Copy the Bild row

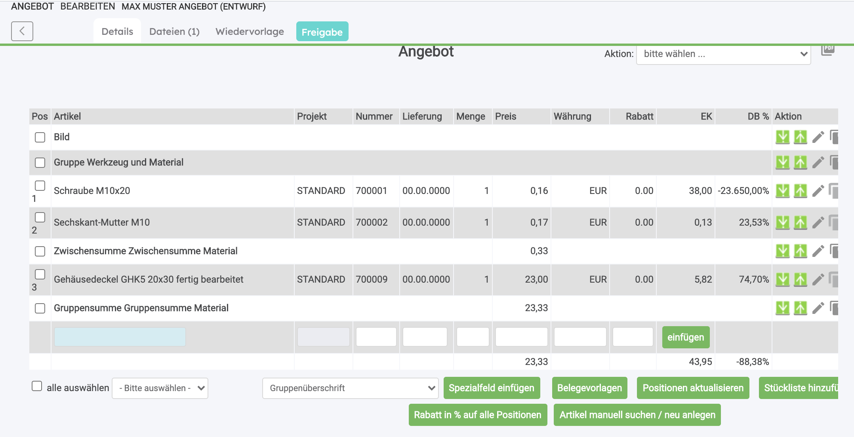[834, 137]
